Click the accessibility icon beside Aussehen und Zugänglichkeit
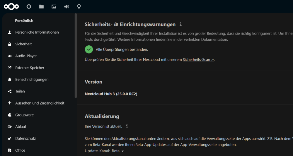Image resolution: width=293 pixels, height=156 pixels. (10, 103)
